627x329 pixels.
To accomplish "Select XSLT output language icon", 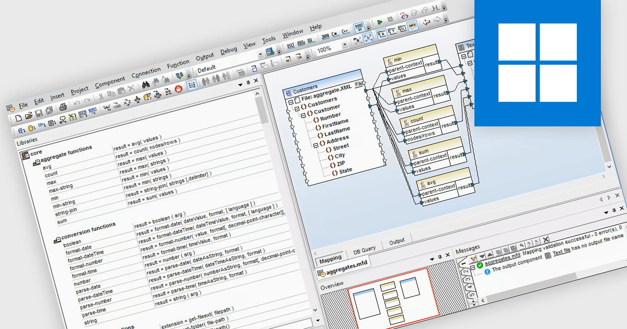I will tap(291, 44).
